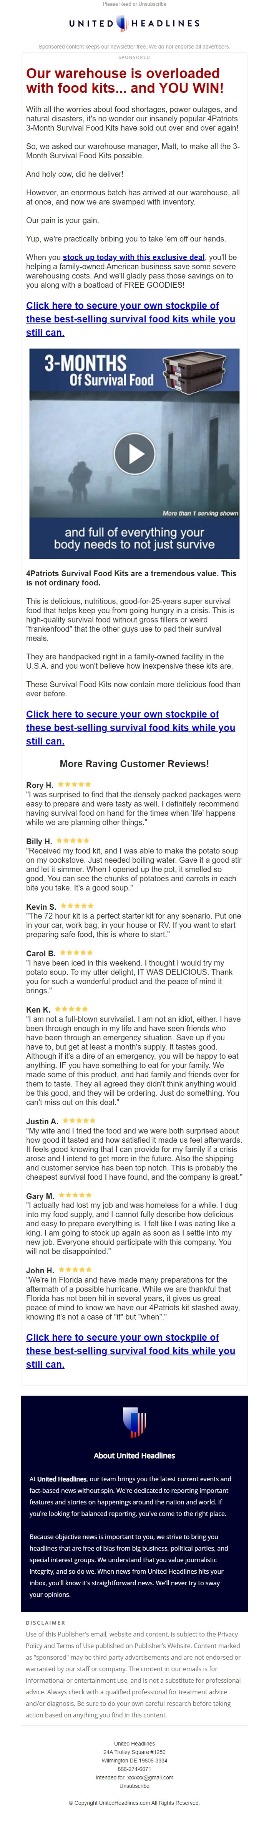Viewport: 269px width, 1821px height.
Task: Click Rory H.'s five-star rating
Action: click(74, 784)
